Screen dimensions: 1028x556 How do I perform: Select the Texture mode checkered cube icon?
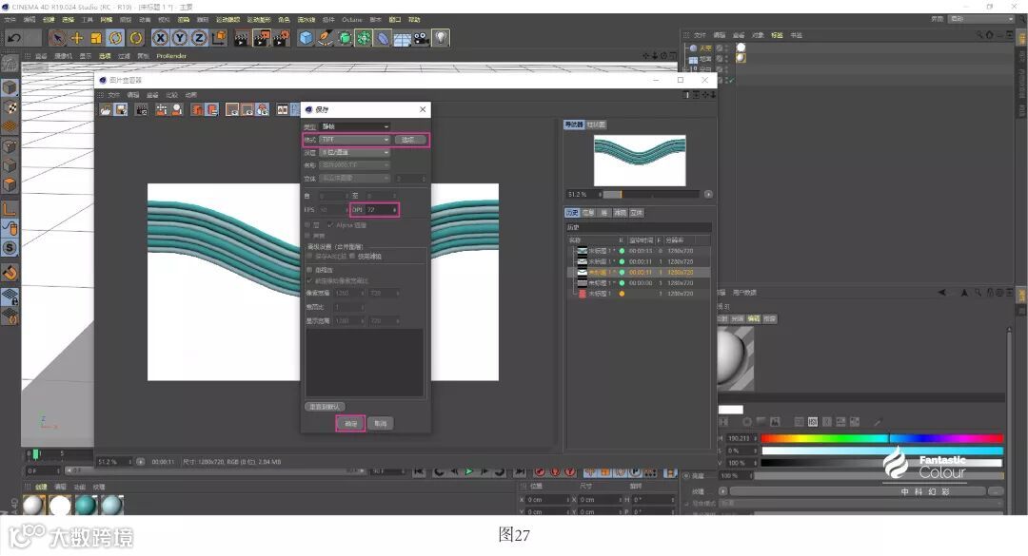pyautogui.click(x=10, y=106)
